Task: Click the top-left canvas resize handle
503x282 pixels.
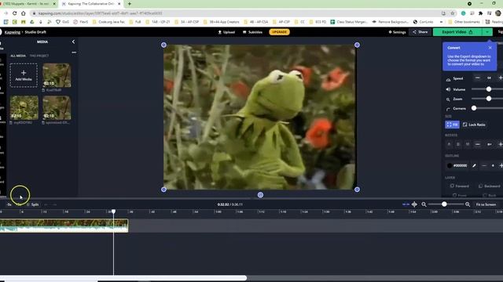Action: pos(163,45)
